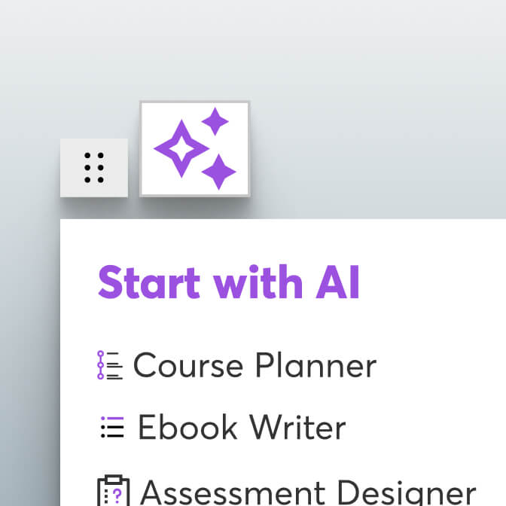Image resolution: width=506 pixels, height=506 pixels.
Task: Click the Course Planner outline icon
Action: [110, 365]
